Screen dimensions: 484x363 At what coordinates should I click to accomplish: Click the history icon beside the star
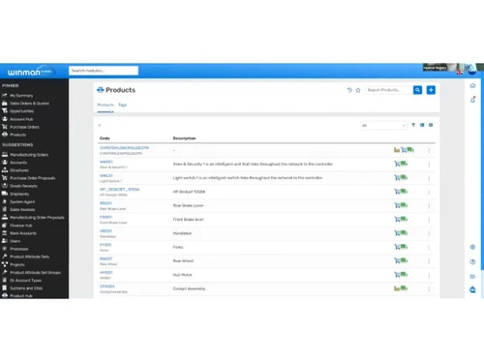[x=349, y=90]
